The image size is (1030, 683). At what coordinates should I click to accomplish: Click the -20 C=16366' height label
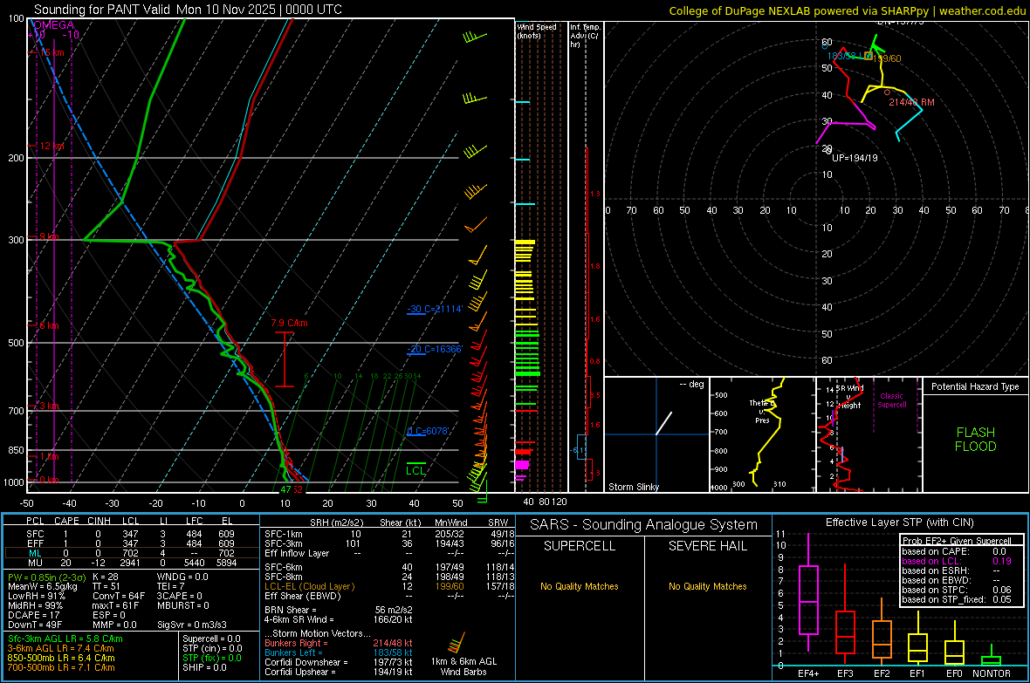coord(435,350)
